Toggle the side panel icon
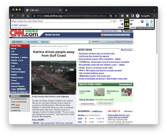 [x=132, y=16]
